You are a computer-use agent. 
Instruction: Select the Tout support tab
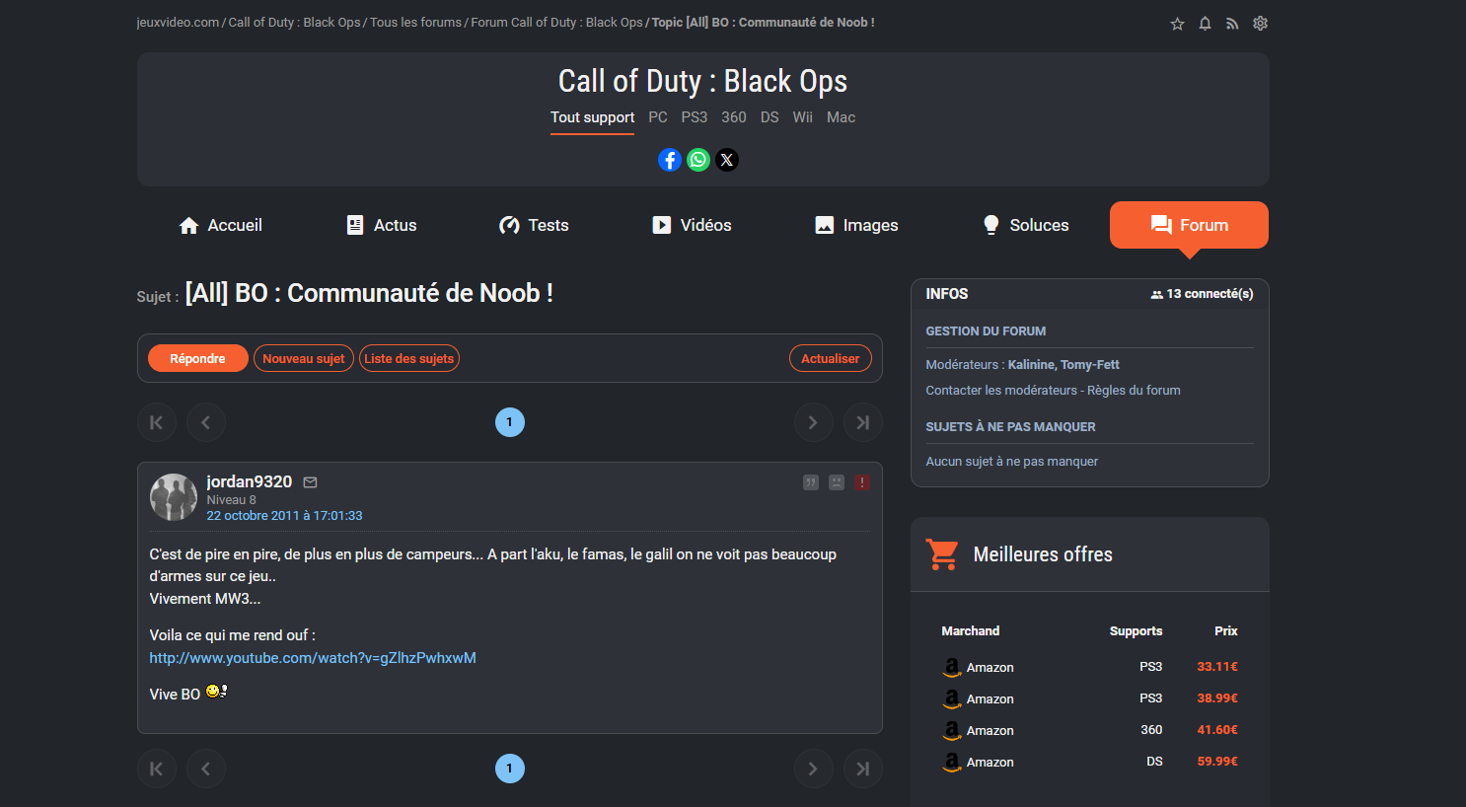592,117
